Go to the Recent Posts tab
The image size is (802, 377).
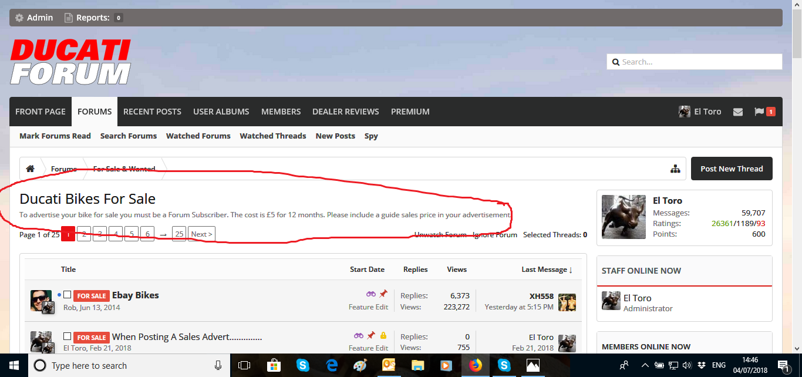tap(152, 112)
